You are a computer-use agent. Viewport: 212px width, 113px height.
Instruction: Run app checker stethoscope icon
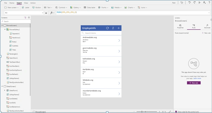[x=182, y=2]
